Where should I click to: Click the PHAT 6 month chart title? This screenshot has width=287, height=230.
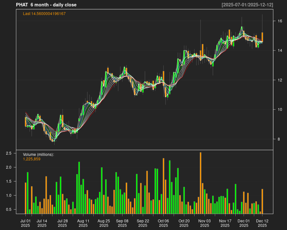[46, 5]
